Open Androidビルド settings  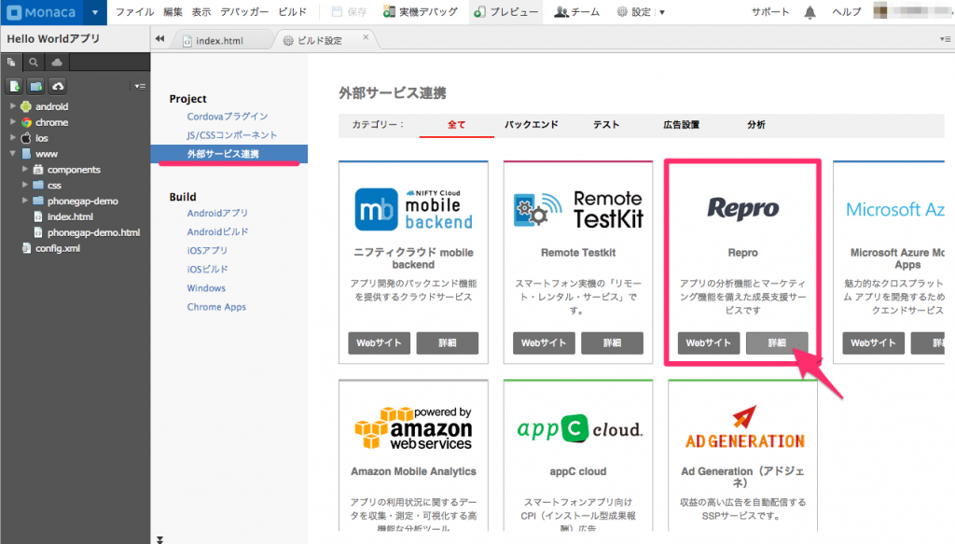(x=217, y=231)
